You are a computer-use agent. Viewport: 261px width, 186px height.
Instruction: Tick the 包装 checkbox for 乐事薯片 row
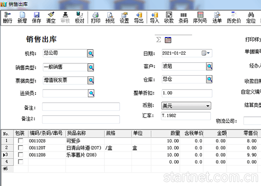coord(21,155)
